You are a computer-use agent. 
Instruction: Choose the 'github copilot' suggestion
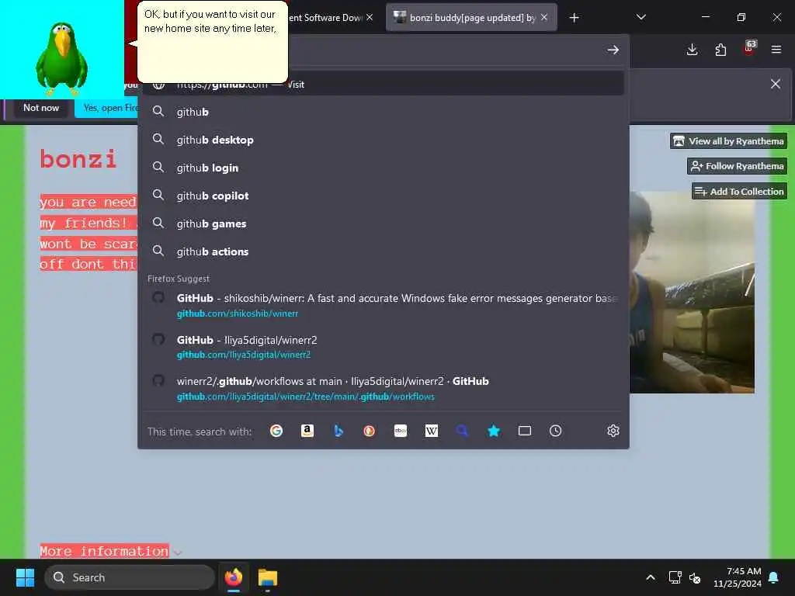tap(383, 196)
